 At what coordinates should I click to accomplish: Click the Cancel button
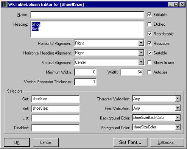pyautogui.click(x=45, y=142)
